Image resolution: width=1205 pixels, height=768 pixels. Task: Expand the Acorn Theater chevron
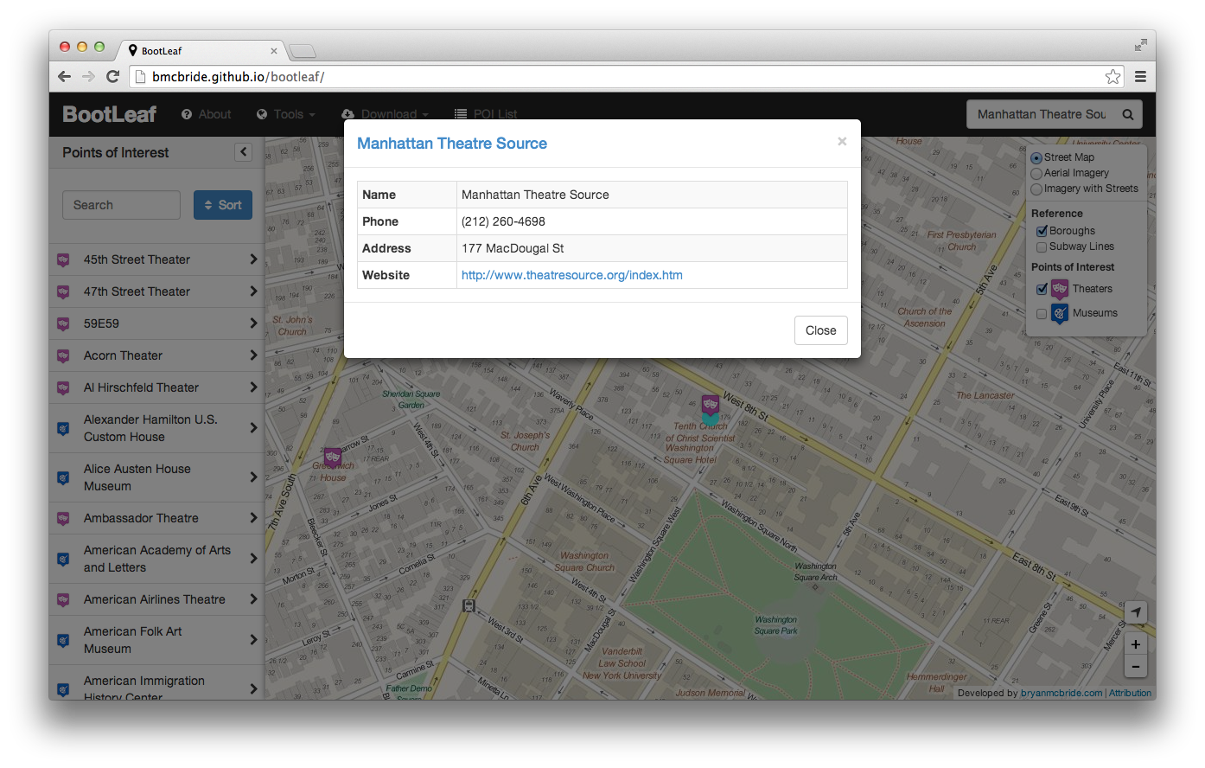tap(253, 355)
